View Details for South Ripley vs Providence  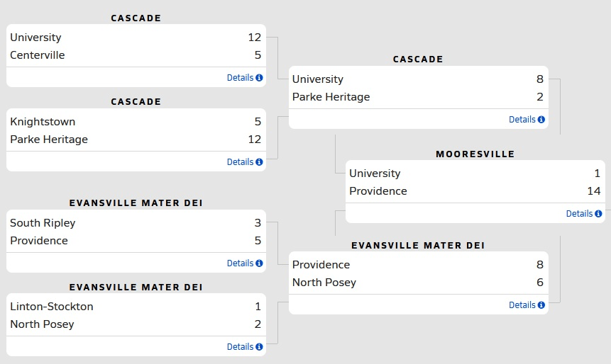240,263
